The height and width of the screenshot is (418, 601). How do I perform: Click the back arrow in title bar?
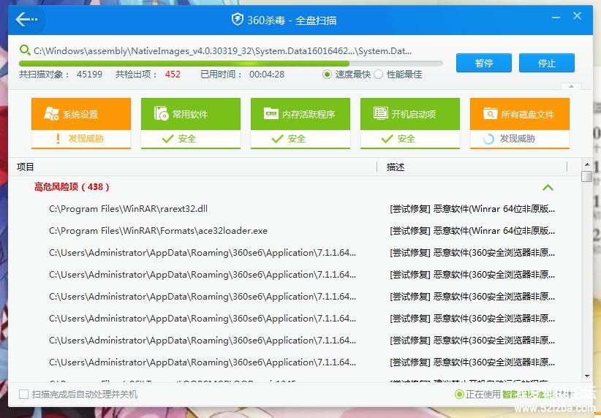point(26,20)
